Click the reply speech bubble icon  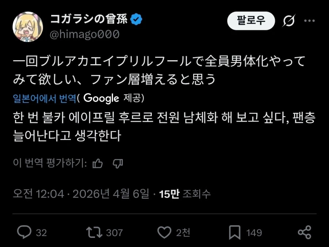pos(24,232)
